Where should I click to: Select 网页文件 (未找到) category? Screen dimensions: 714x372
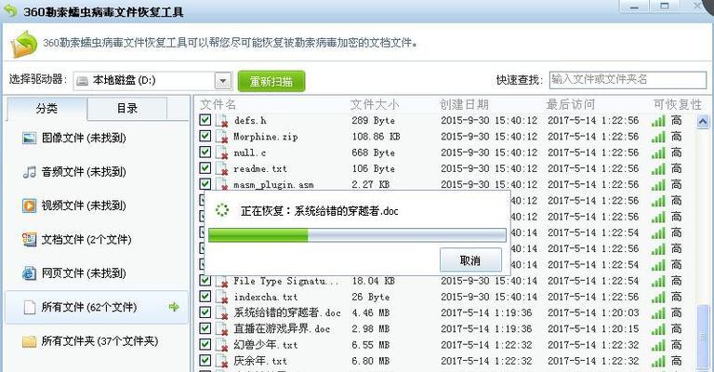pos(96,273)
